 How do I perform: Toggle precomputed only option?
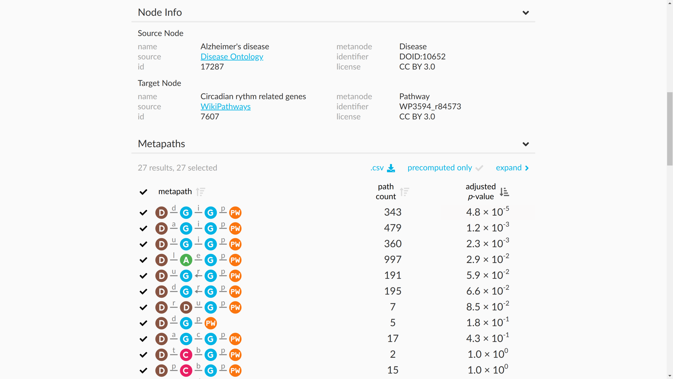[445, 168]
